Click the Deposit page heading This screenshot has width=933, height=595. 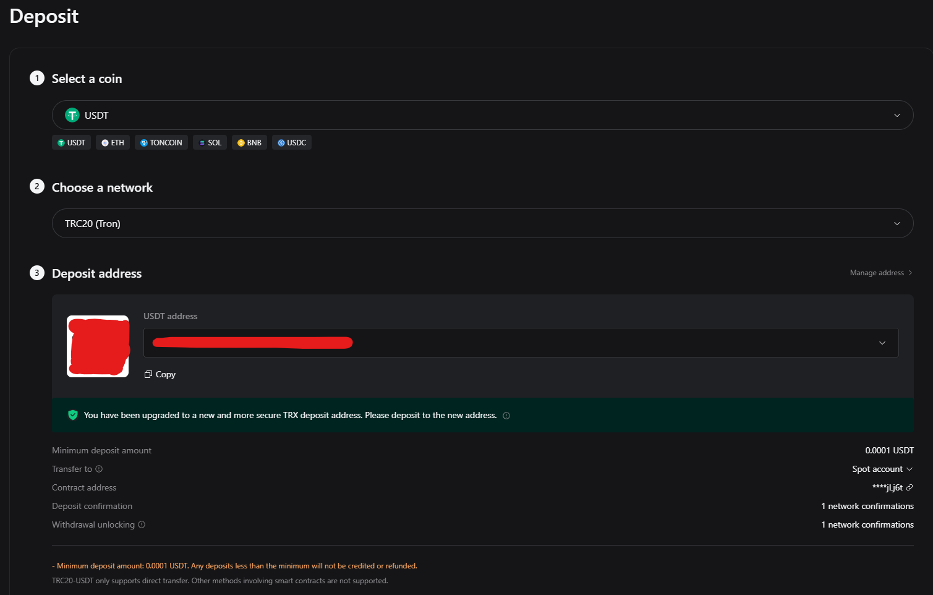[x=44, y=16]
